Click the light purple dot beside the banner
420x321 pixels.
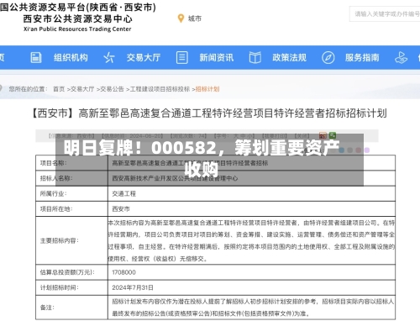367,150
